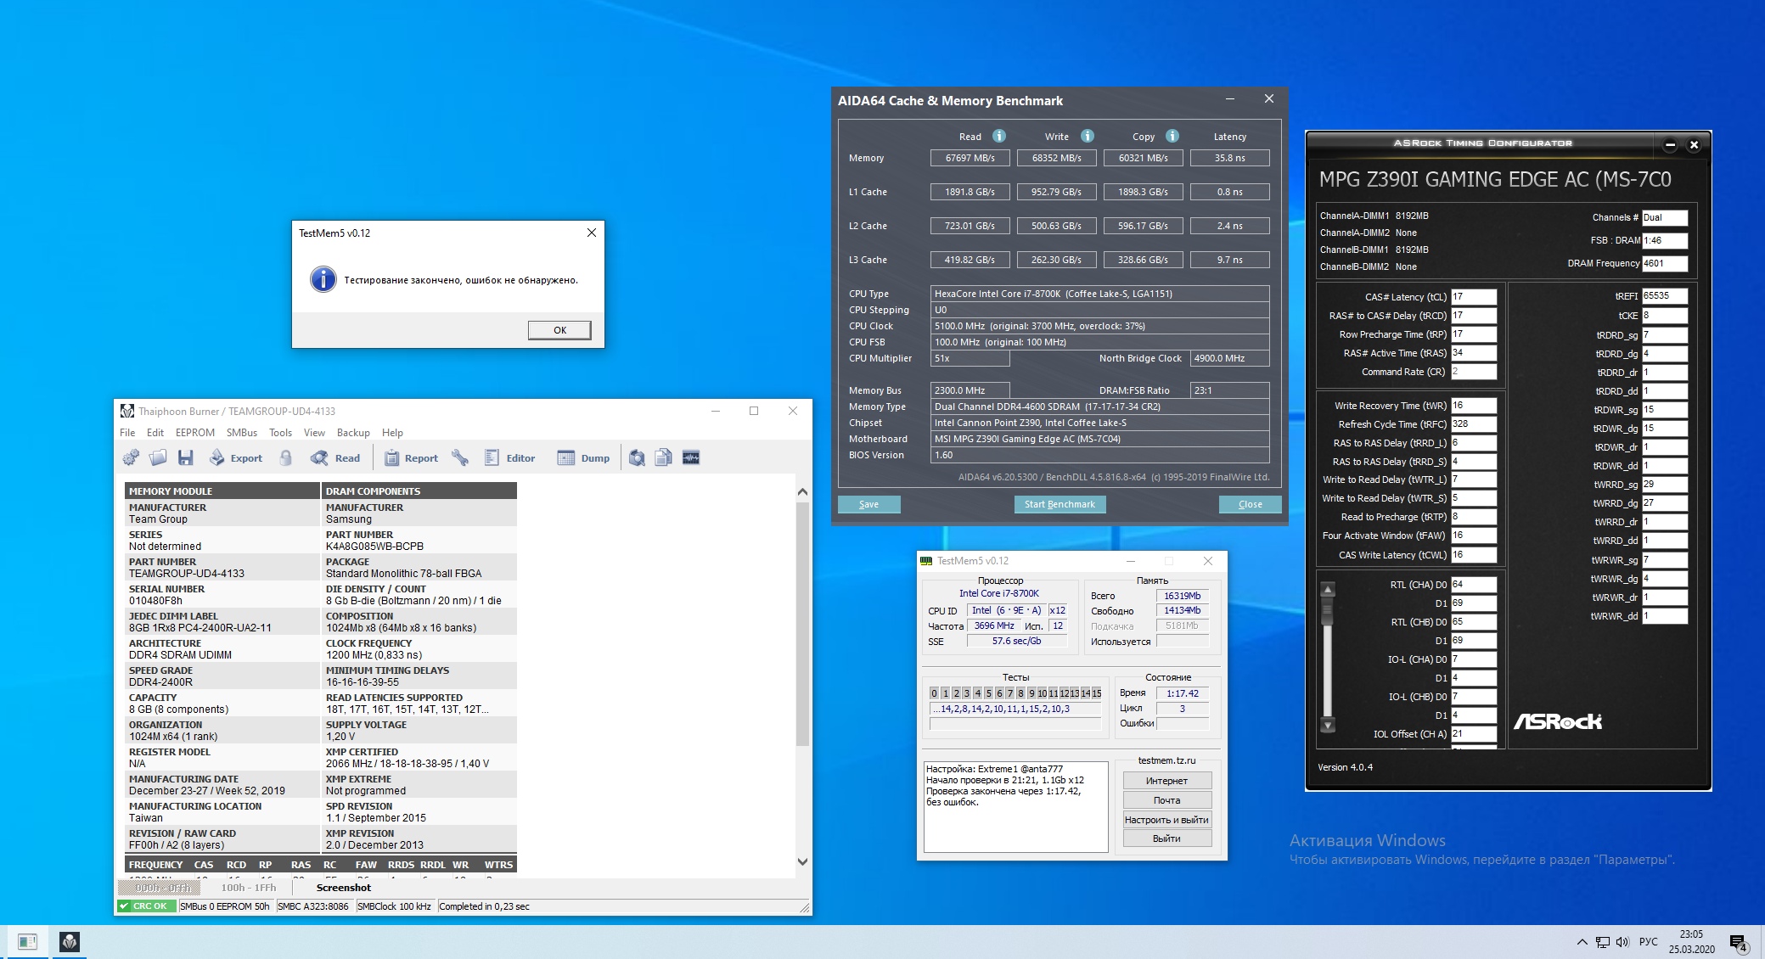Click the open folder icon in Thaiphoon Burner
1765x959 pixels.
tap(158, 458)
